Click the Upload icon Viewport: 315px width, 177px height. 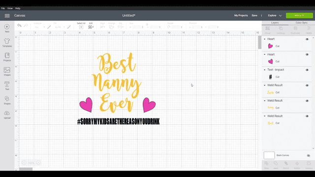(x=7, y=113)
